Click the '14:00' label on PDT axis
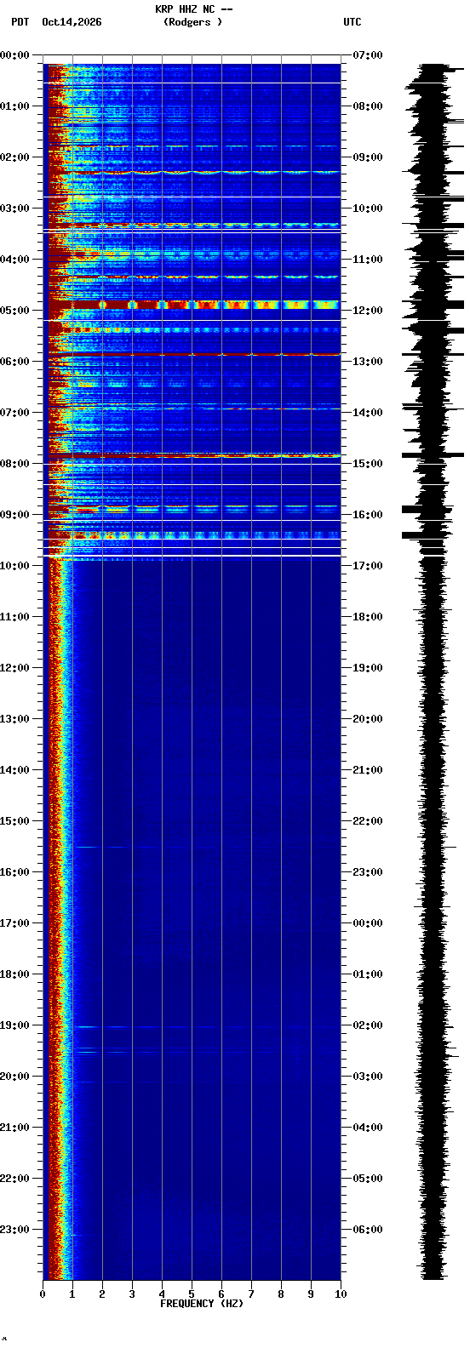 click(x=14, y=769)
